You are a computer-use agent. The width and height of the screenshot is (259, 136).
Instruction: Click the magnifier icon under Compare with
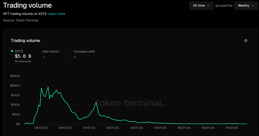[75, 57]
